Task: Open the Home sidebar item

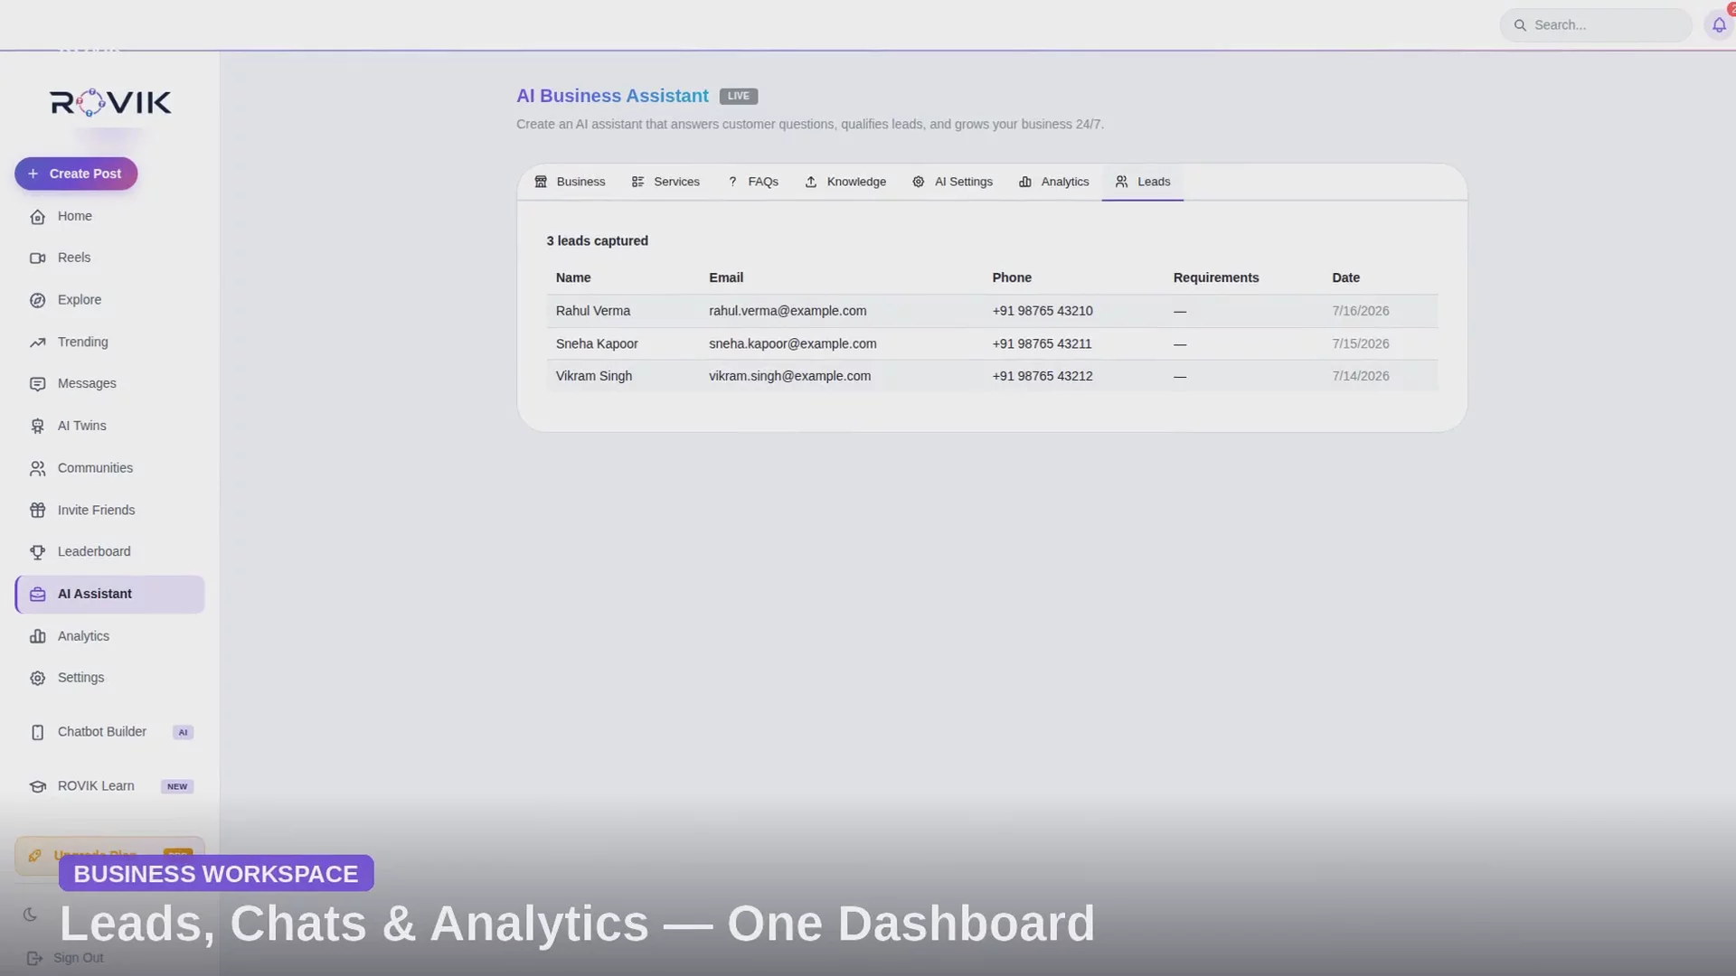Action: (x=109, y=216)
